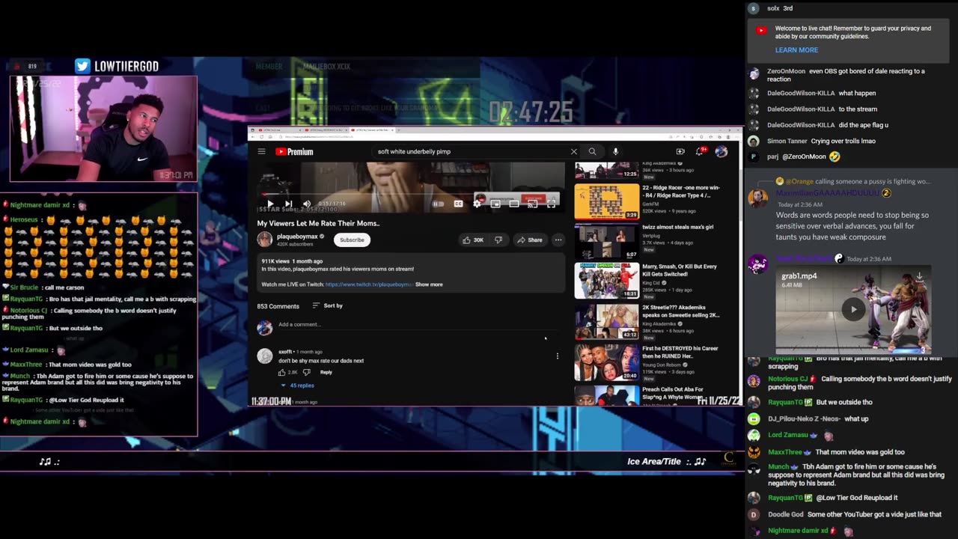
Task: Clear the YouTube search text
Action: 574,151
